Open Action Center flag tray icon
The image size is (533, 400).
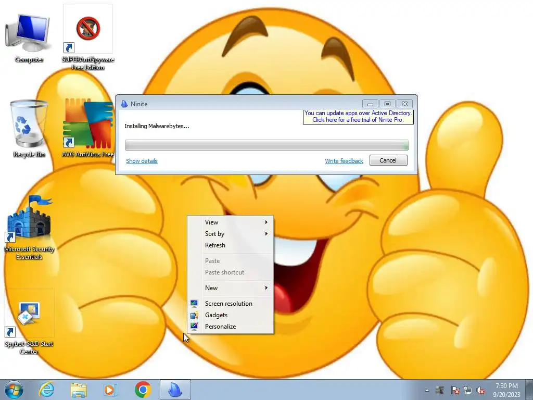[455, 391]
